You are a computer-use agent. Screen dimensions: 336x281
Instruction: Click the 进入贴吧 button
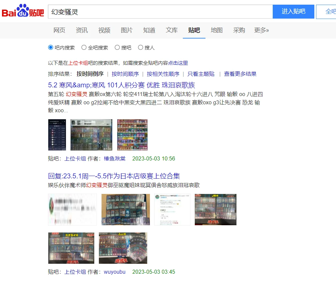tap(293, 12)
